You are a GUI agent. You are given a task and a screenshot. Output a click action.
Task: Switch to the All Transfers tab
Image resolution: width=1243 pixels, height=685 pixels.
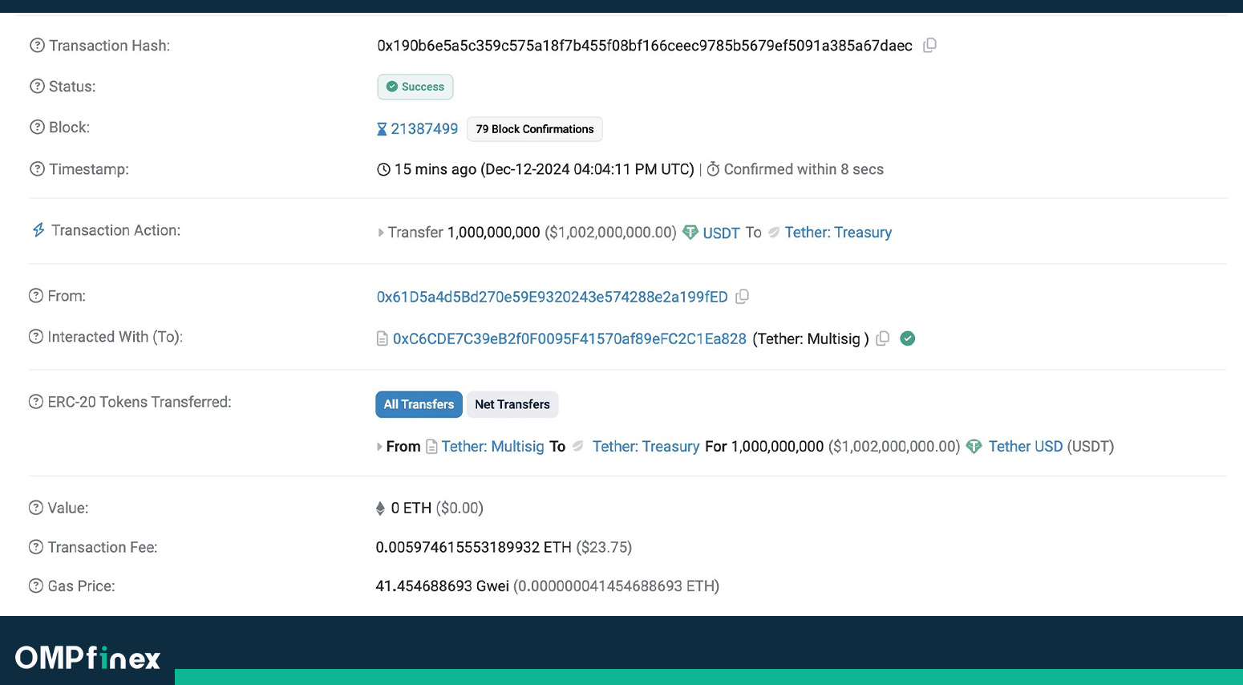click(419, 404)
